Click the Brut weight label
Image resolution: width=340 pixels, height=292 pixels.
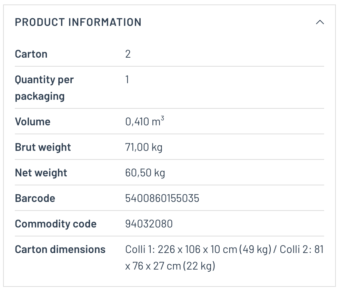point(43,147)
